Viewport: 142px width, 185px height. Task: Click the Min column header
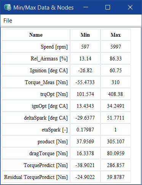[x=85, y=35]
